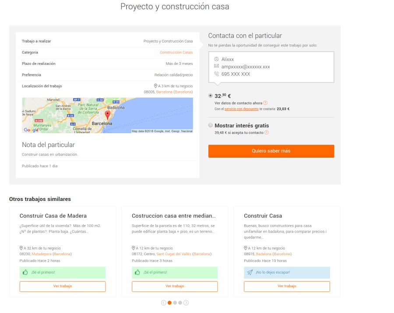Click 'Ver trabajo' for Costruccion casa entre medianeras
The width and height of the screenshot is (394, 313).
click(175, 286)
